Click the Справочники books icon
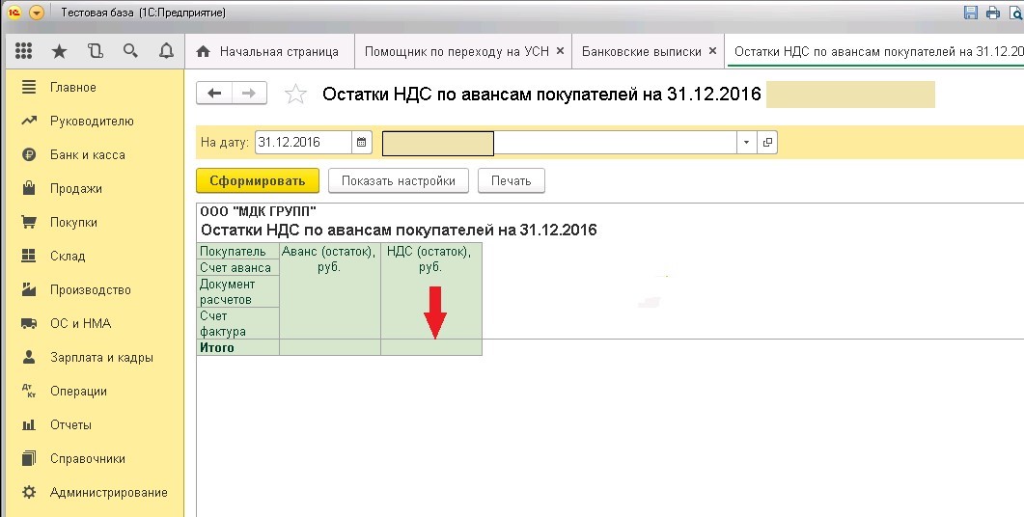Image resolution: width=1024 pixels, height=517 pixels. (x=29, y=458)
